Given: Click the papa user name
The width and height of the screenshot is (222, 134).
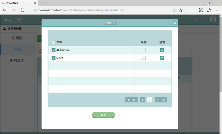Looking at the screenshot, I should (x=60, y=57).
